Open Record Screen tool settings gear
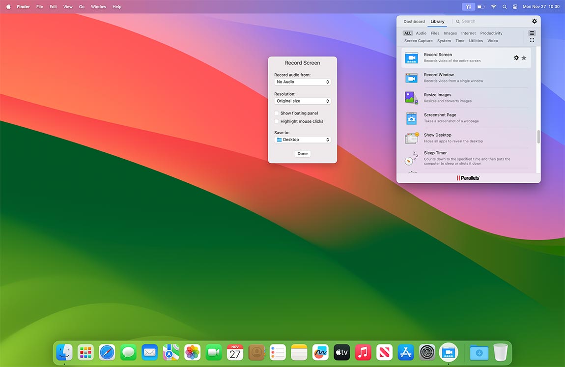The width and height of the screenshot is (565, 367). point(516,57)
